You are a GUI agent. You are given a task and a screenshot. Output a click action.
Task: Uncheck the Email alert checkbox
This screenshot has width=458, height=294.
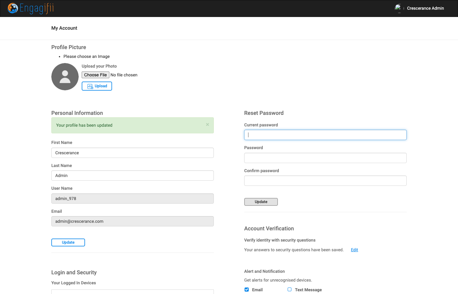[x=247, y=289]
